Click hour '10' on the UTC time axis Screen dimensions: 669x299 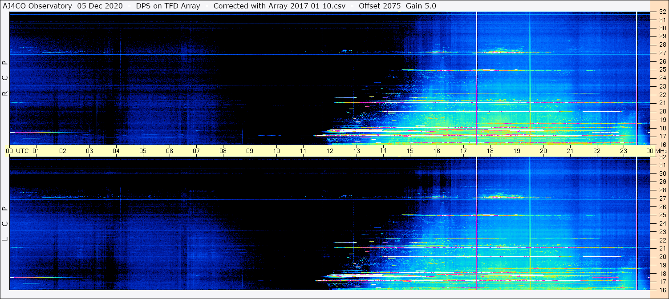coord(276,151)
